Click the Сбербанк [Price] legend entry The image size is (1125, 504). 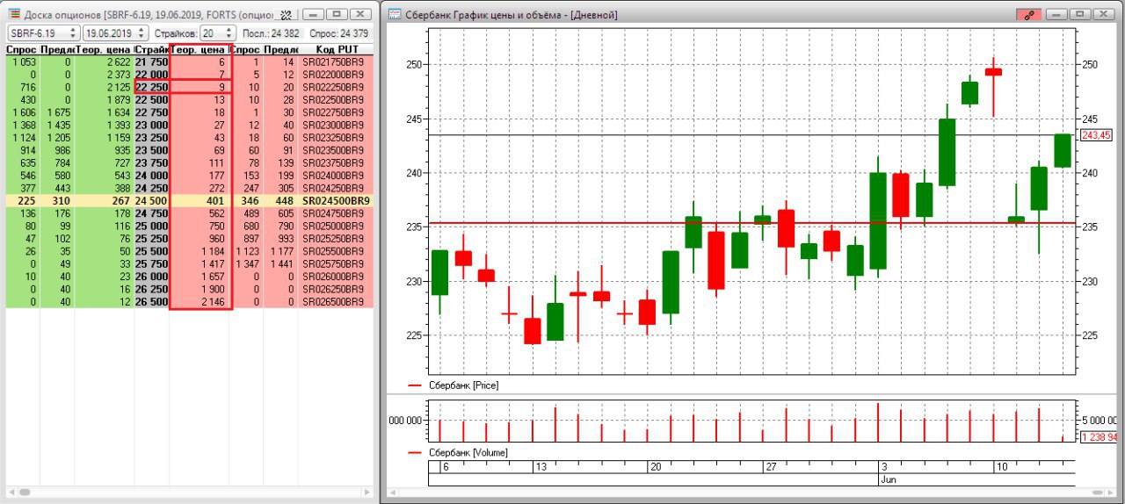(x=454, y=385)
